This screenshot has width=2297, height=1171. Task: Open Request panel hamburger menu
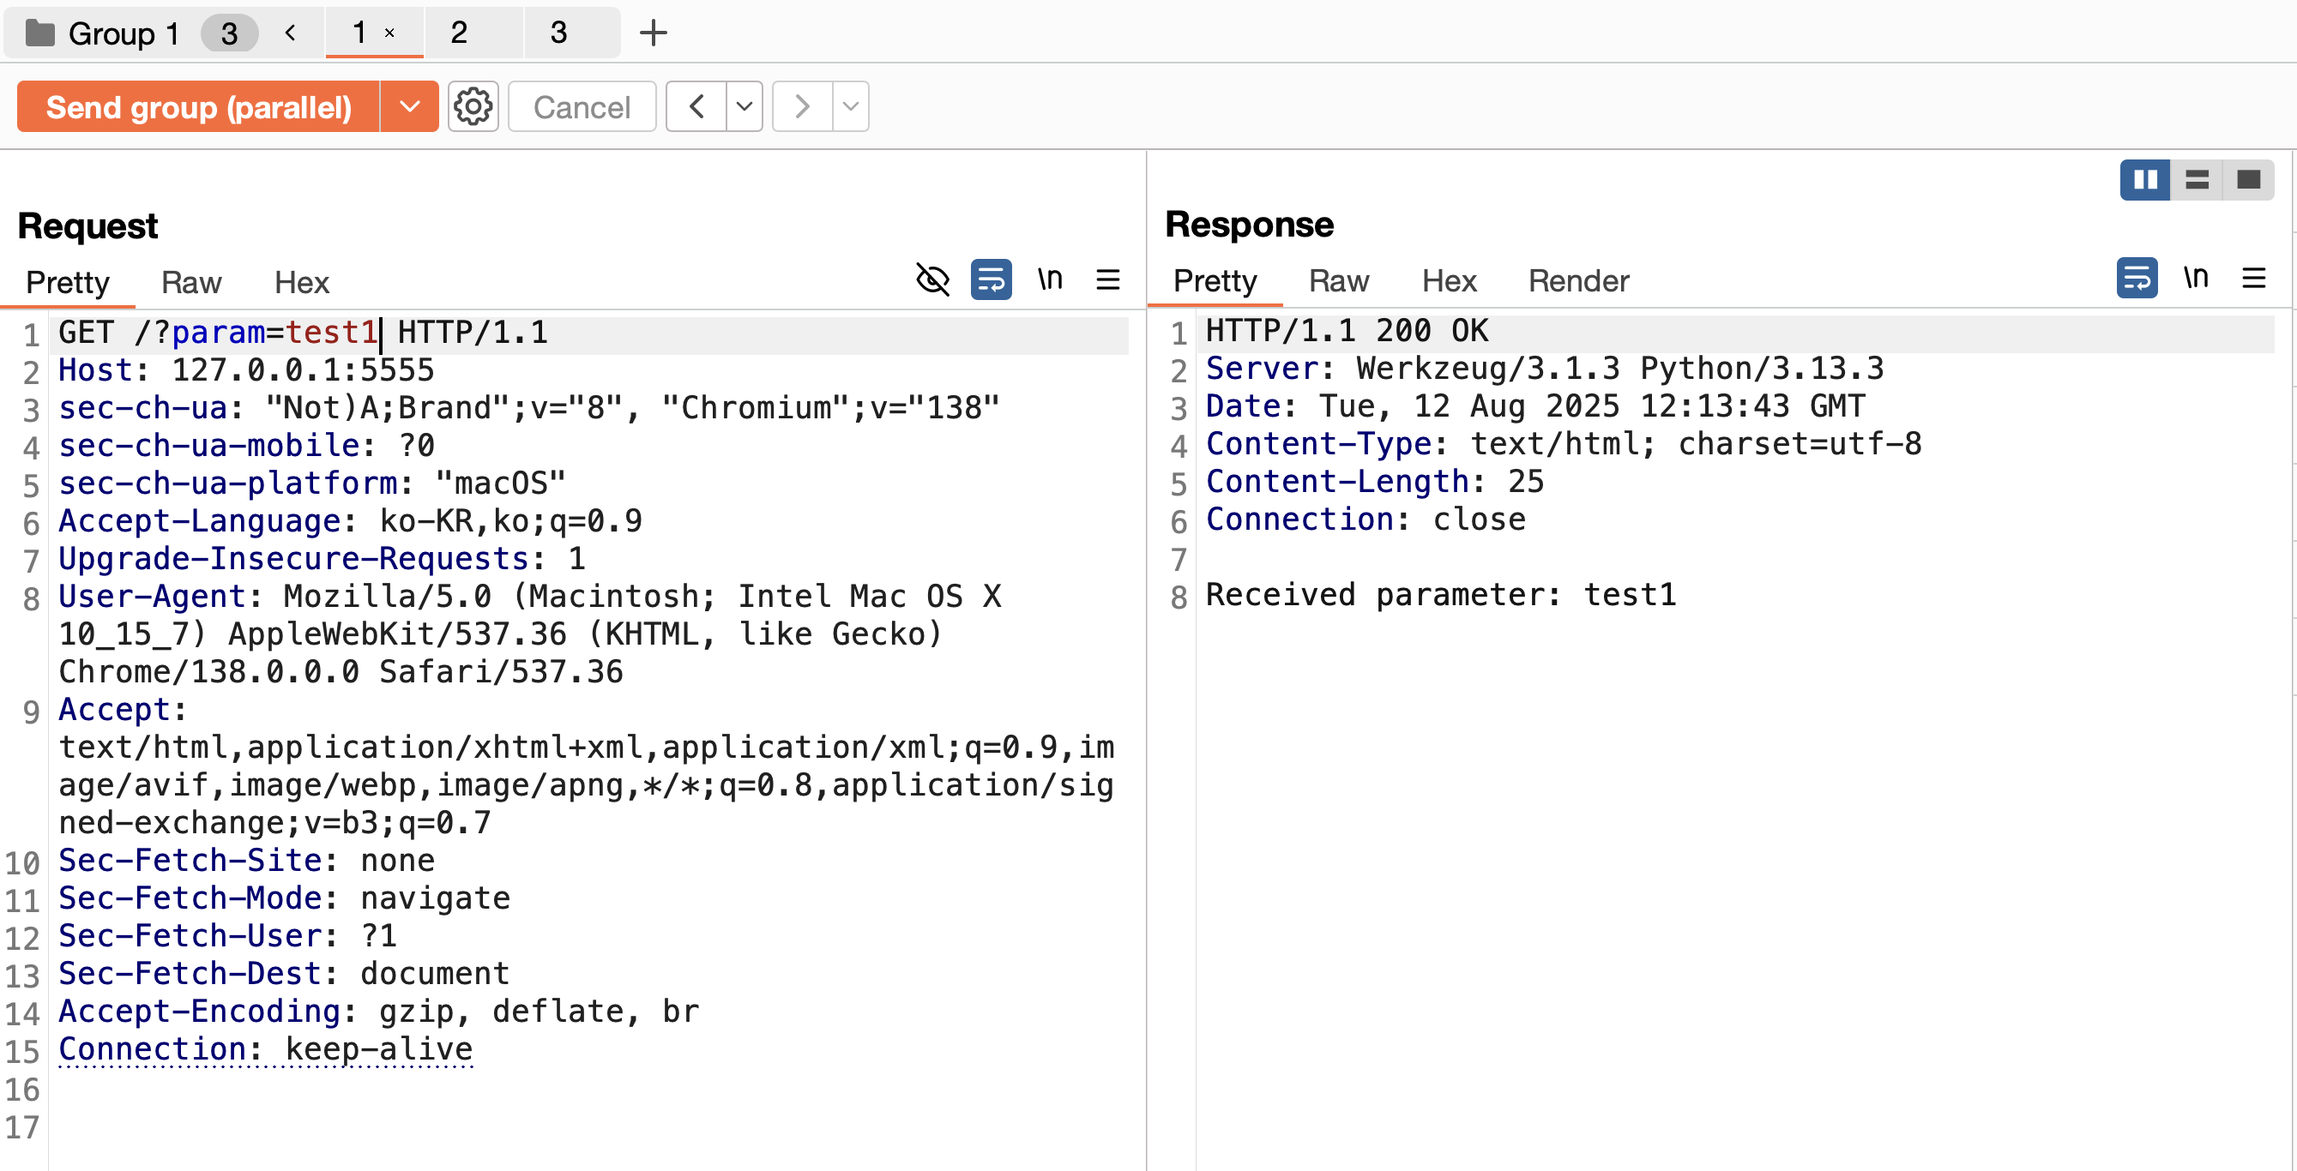click(x=1107, y=279)
